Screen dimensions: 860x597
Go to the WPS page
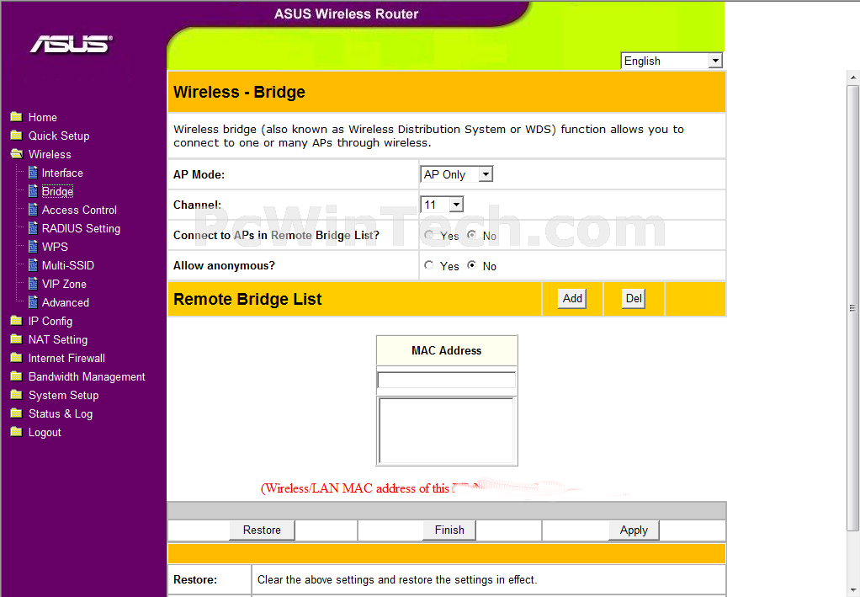click(x=55, y=247)
